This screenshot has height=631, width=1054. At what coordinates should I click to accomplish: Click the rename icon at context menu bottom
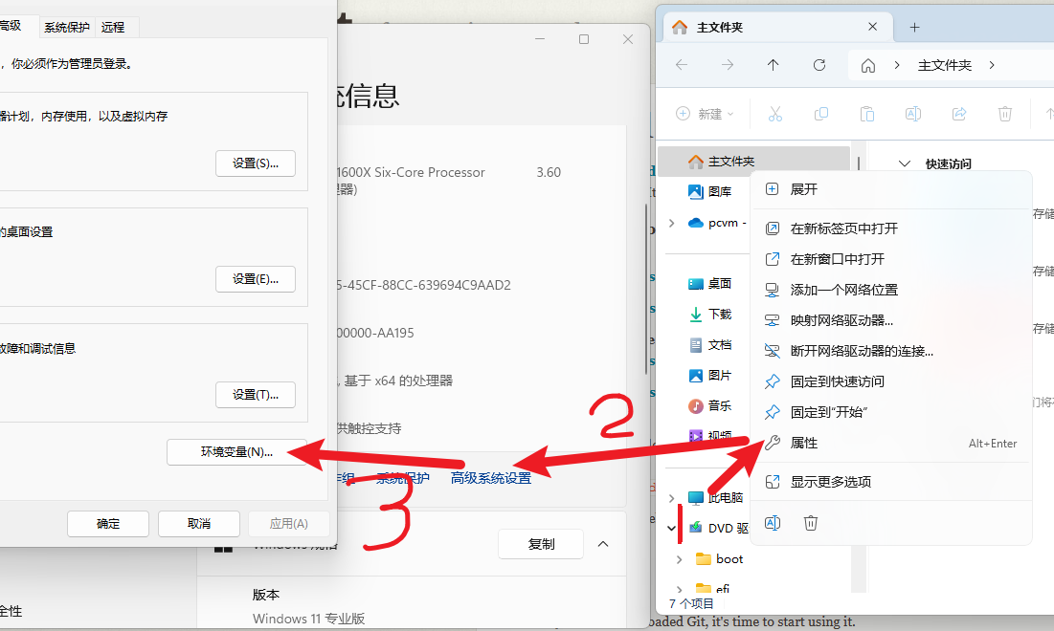click(773, 523)
